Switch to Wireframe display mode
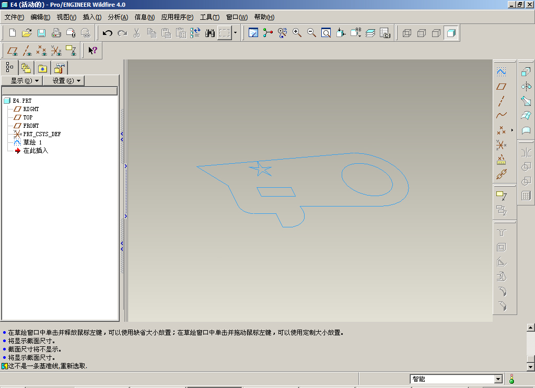Viewport: 535px width, 388px height. pyautogui.click(x=407, y=33)
